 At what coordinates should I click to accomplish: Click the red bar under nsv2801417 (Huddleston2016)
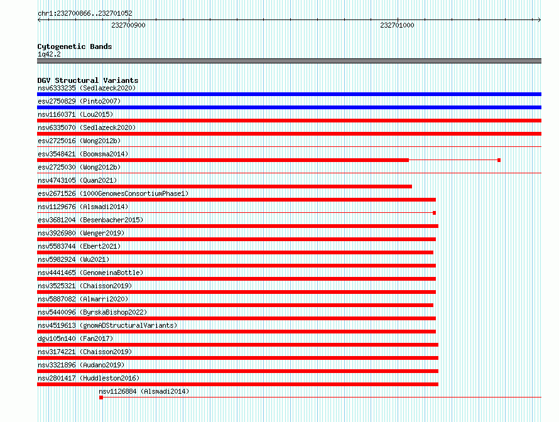(x=238, y=384)
